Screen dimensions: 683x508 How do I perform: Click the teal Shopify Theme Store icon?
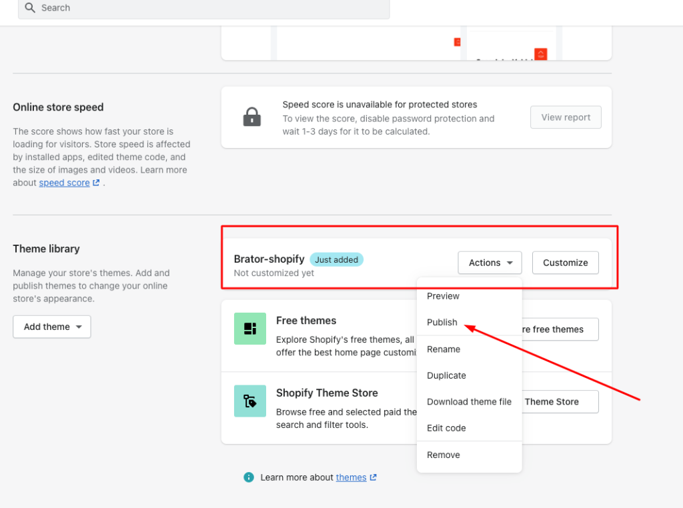point(250,401)
